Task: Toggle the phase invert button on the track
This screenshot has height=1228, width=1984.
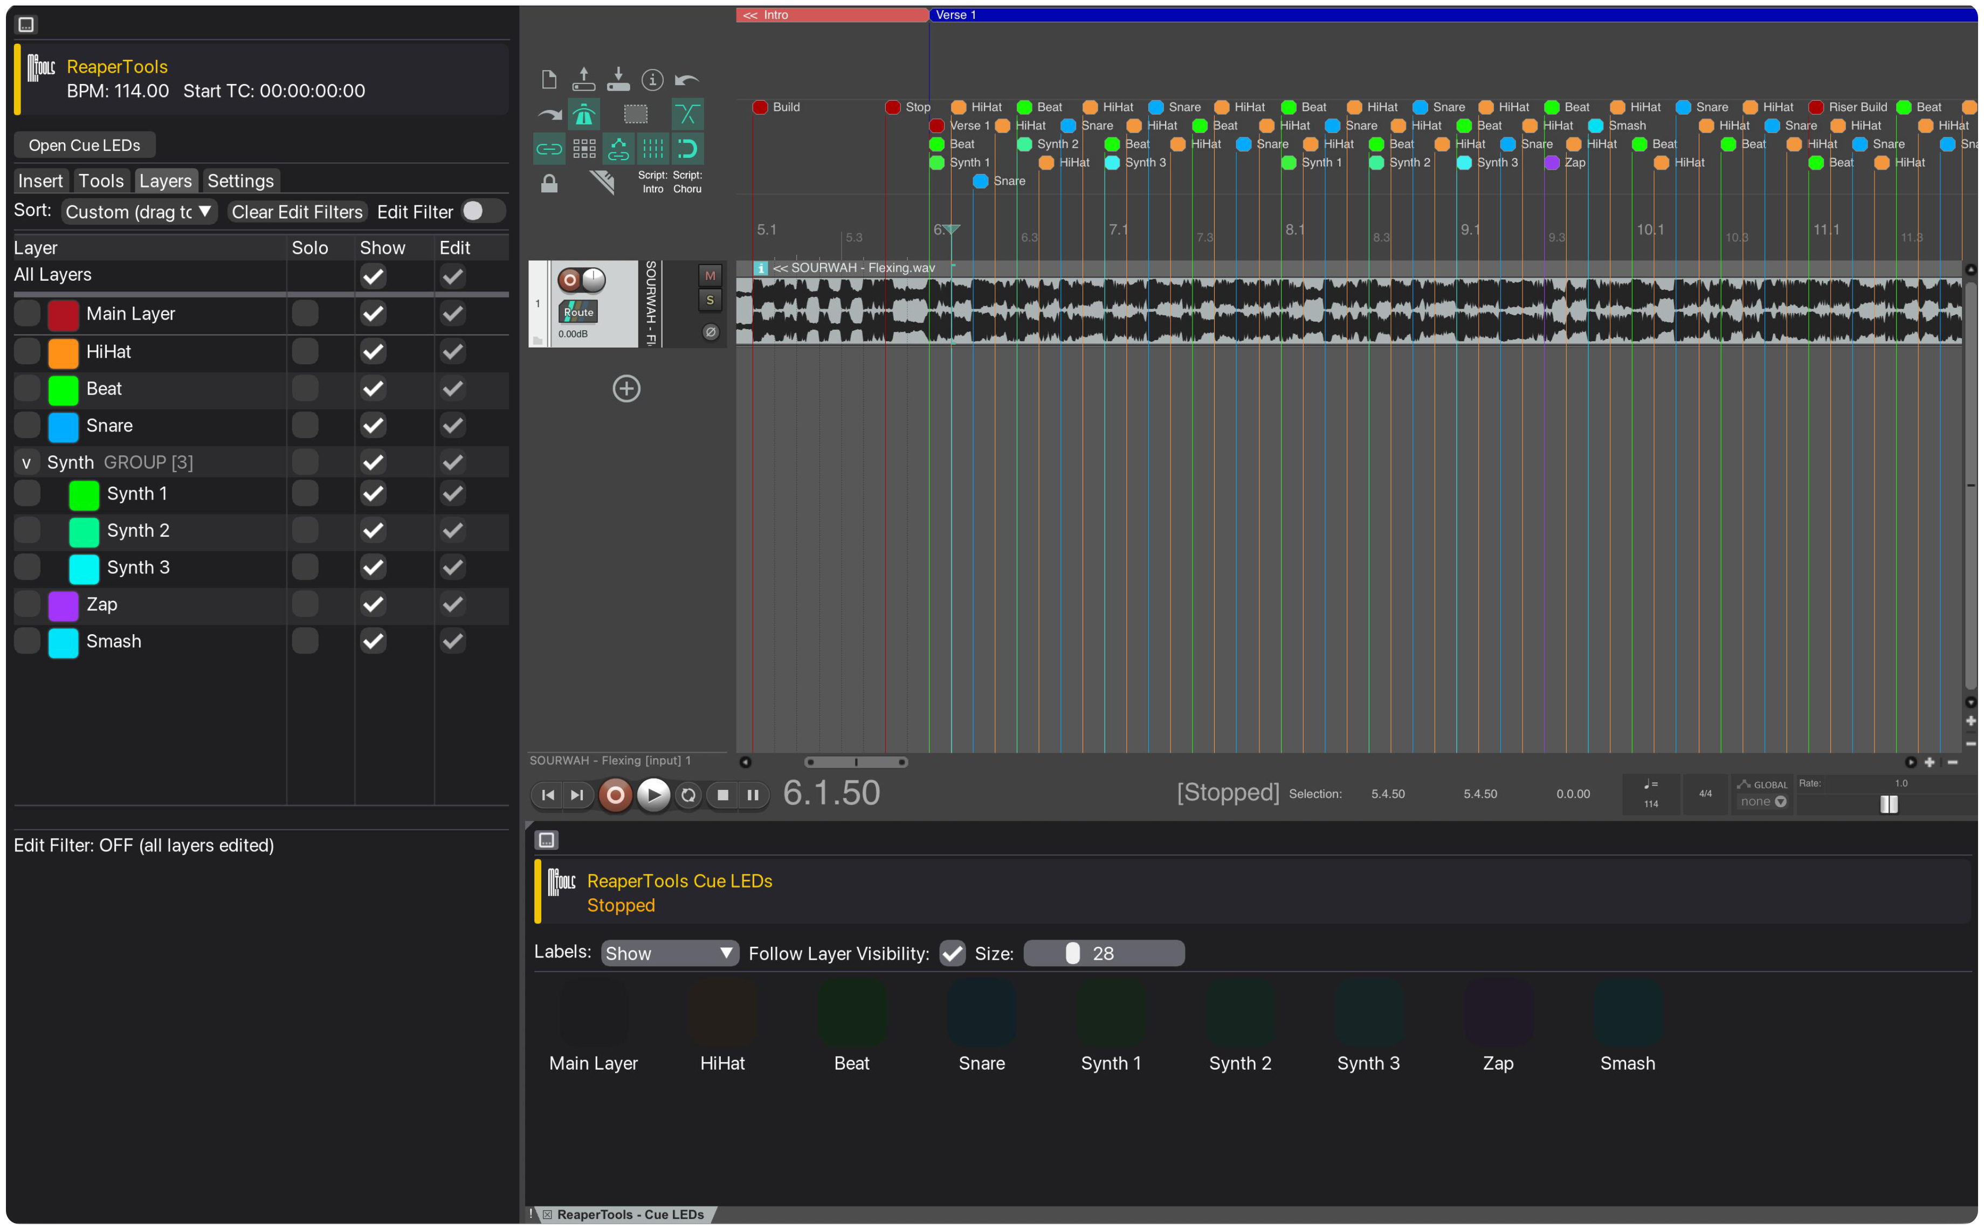Action: pyautogui.click(x=710, y=331)
